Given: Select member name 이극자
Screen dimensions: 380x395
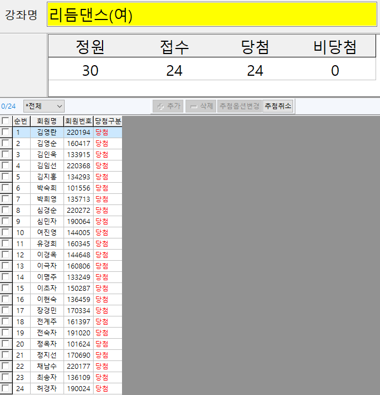Looking at the screenshot, I should point(47,266).
